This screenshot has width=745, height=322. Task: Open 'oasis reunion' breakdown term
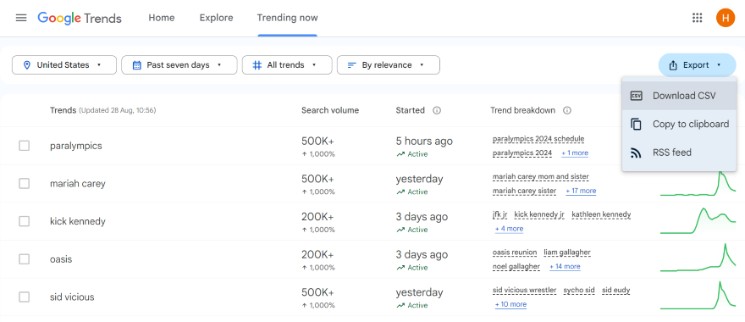[515, 252]
